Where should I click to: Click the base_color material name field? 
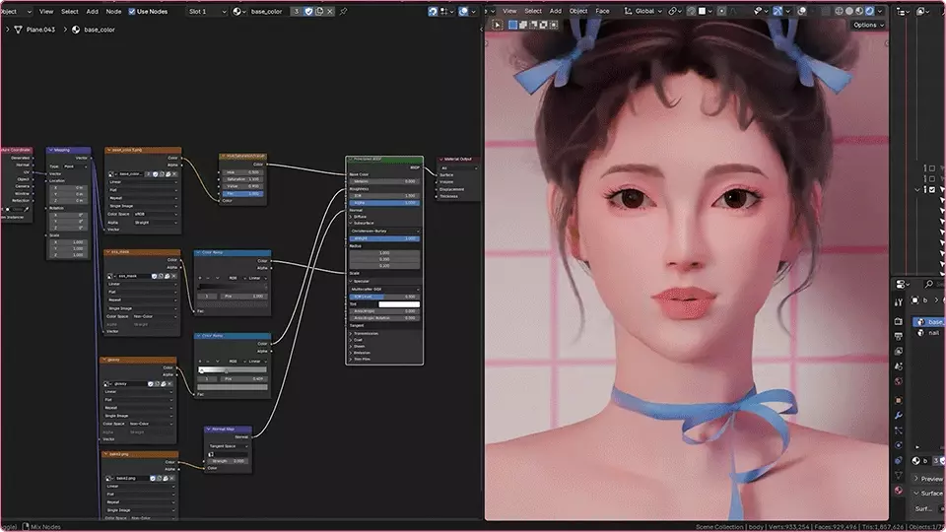(x=267, y=12)
